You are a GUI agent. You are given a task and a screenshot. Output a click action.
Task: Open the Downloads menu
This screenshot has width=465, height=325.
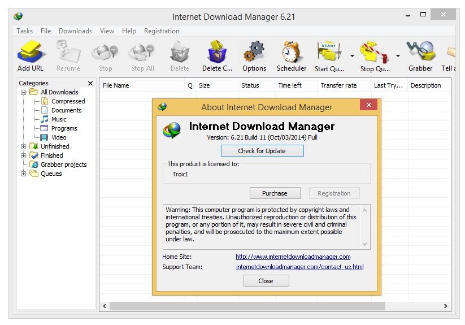75,31
